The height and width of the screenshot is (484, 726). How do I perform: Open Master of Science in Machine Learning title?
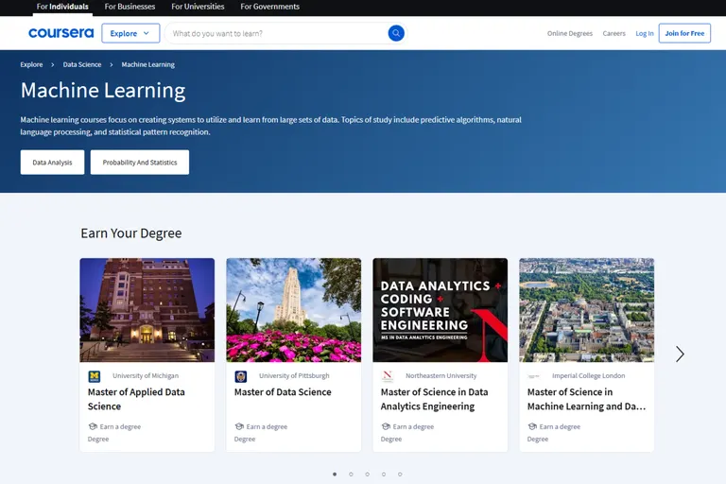point(586,399)
